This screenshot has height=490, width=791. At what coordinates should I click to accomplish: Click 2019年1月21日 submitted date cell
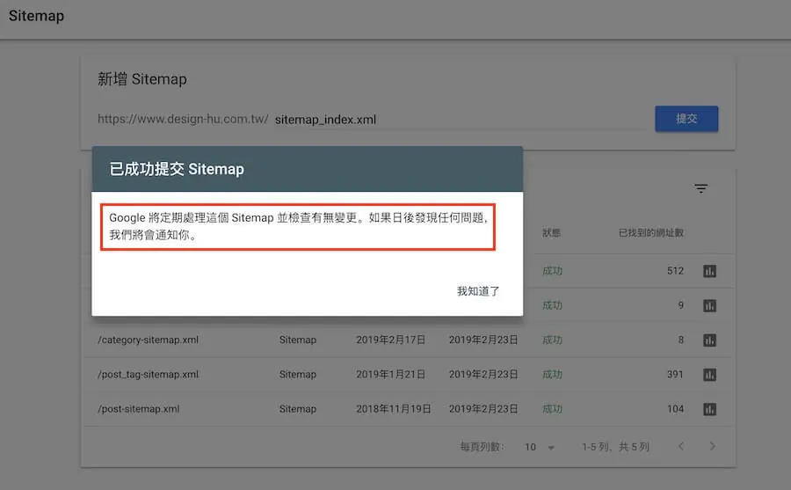click(390, 375)
